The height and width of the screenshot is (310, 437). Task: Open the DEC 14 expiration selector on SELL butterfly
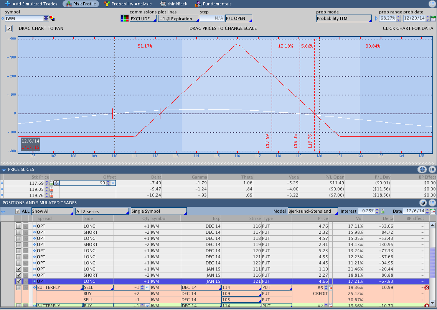pos(201,287)
